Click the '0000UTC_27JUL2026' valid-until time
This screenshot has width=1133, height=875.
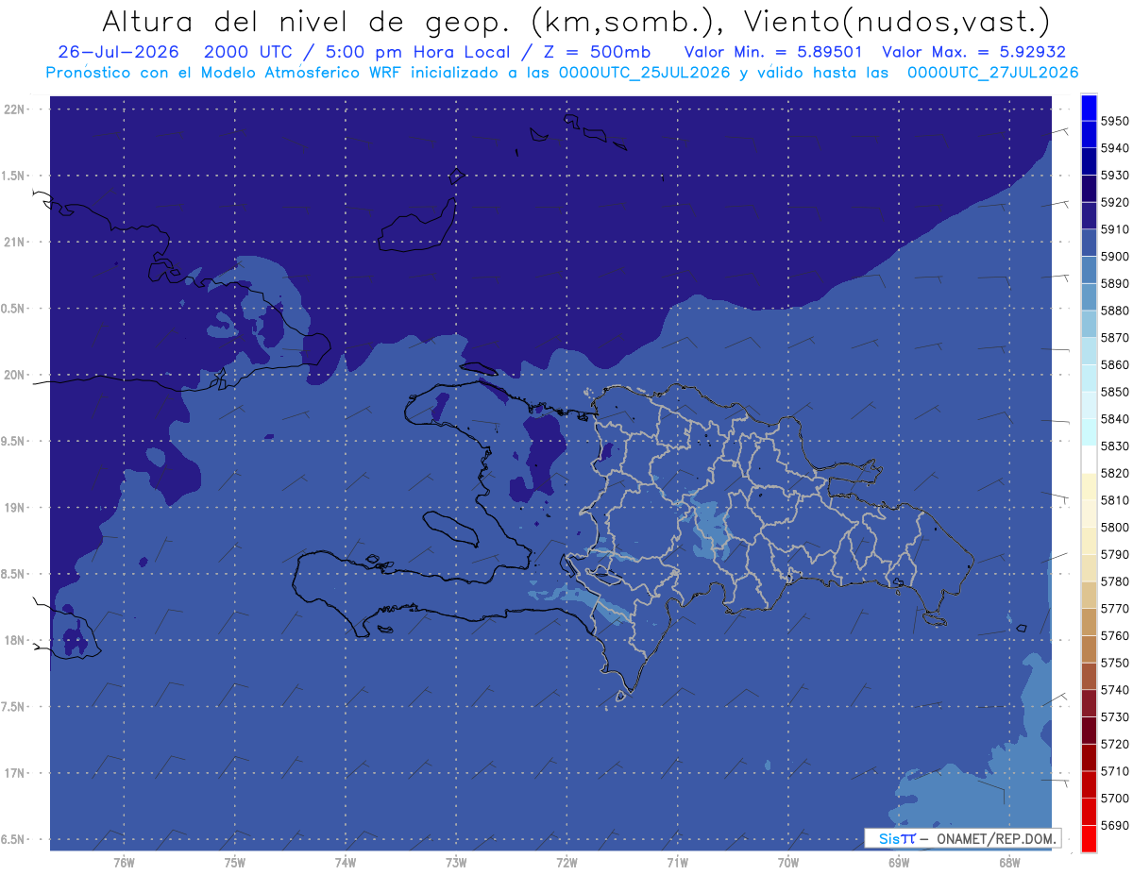(991, 73)
